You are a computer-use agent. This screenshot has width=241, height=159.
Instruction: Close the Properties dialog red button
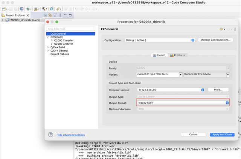[x=48, y=22]
